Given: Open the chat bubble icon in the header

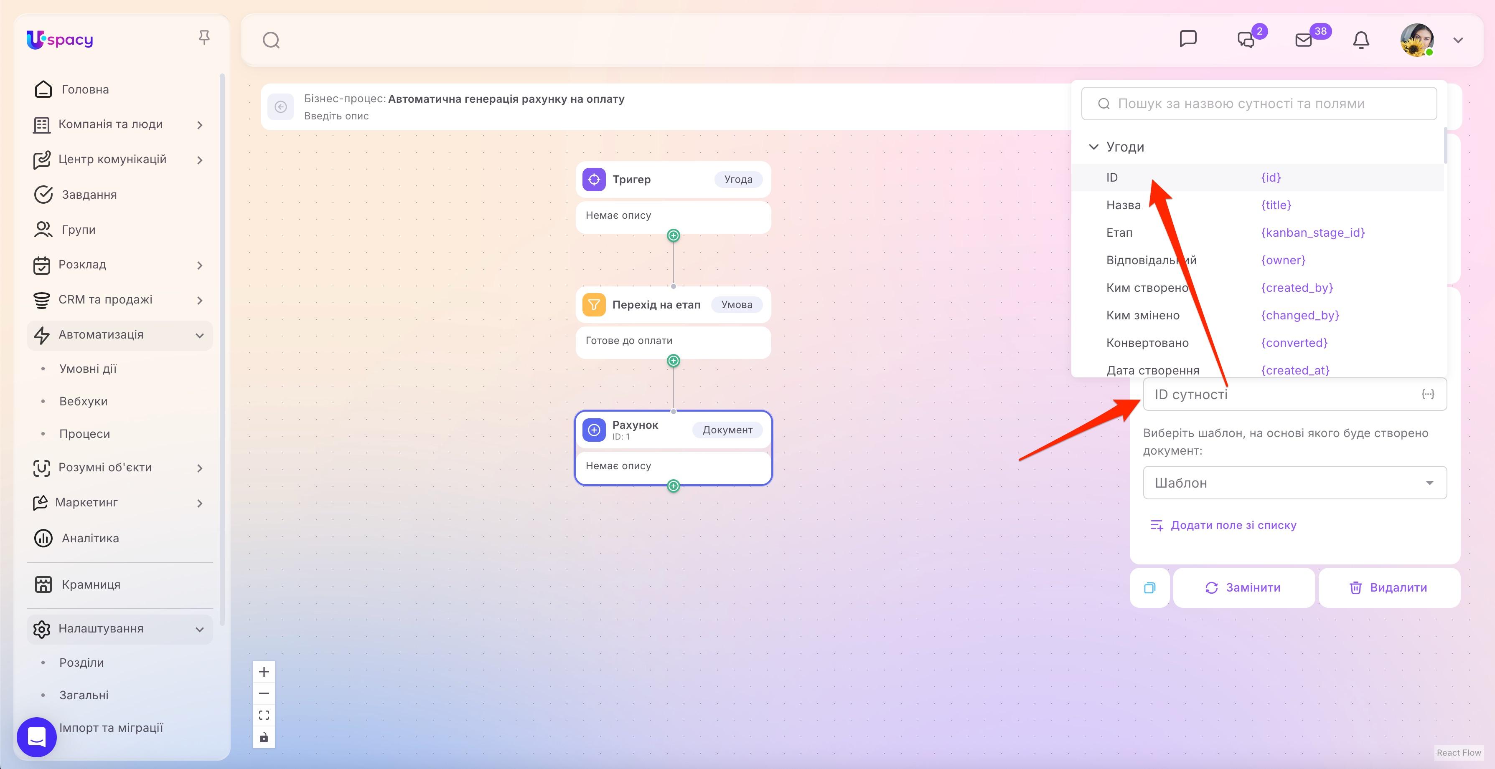Looking at the screenshot, I should (x=1187, y=39).
